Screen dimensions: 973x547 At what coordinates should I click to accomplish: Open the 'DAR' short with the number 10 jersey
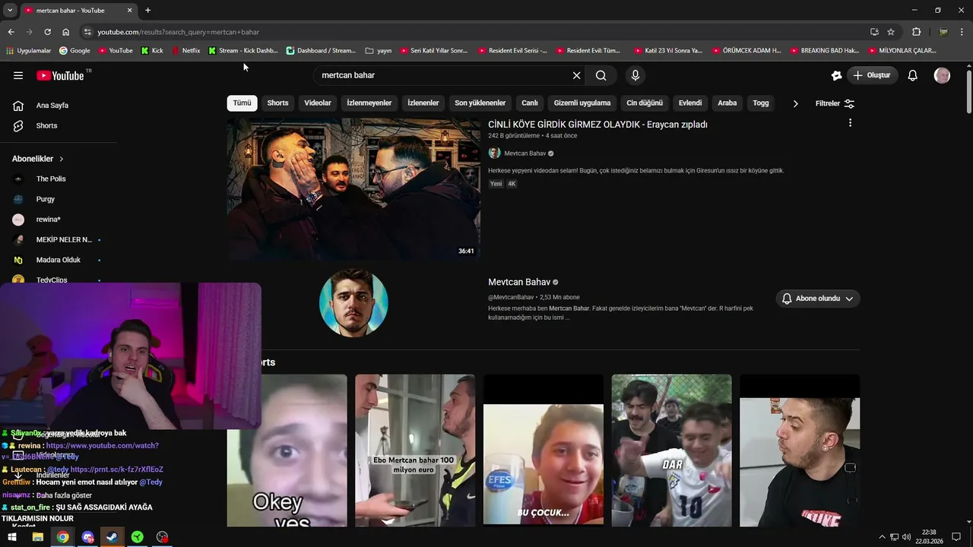coord(672,450)
